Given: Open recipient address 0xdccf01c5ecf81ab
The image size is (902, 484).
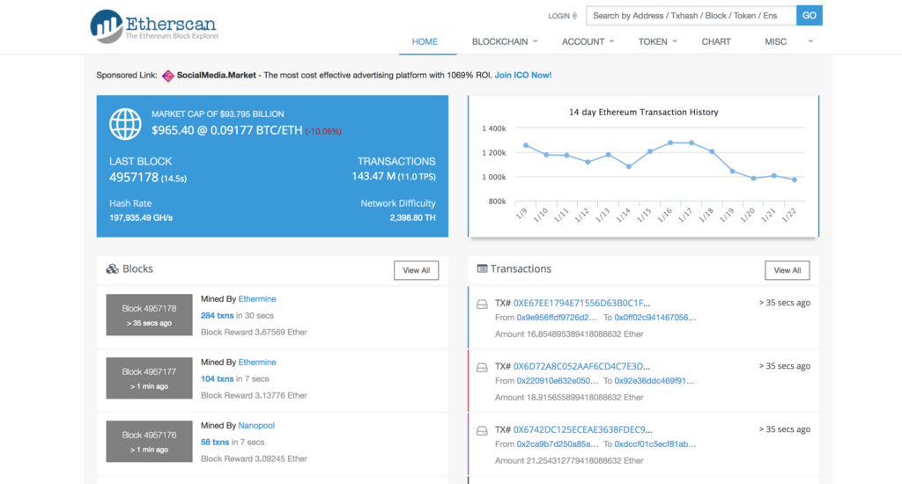Looking at the screenshot, I should pyautogui.click(x=655, y=444).
